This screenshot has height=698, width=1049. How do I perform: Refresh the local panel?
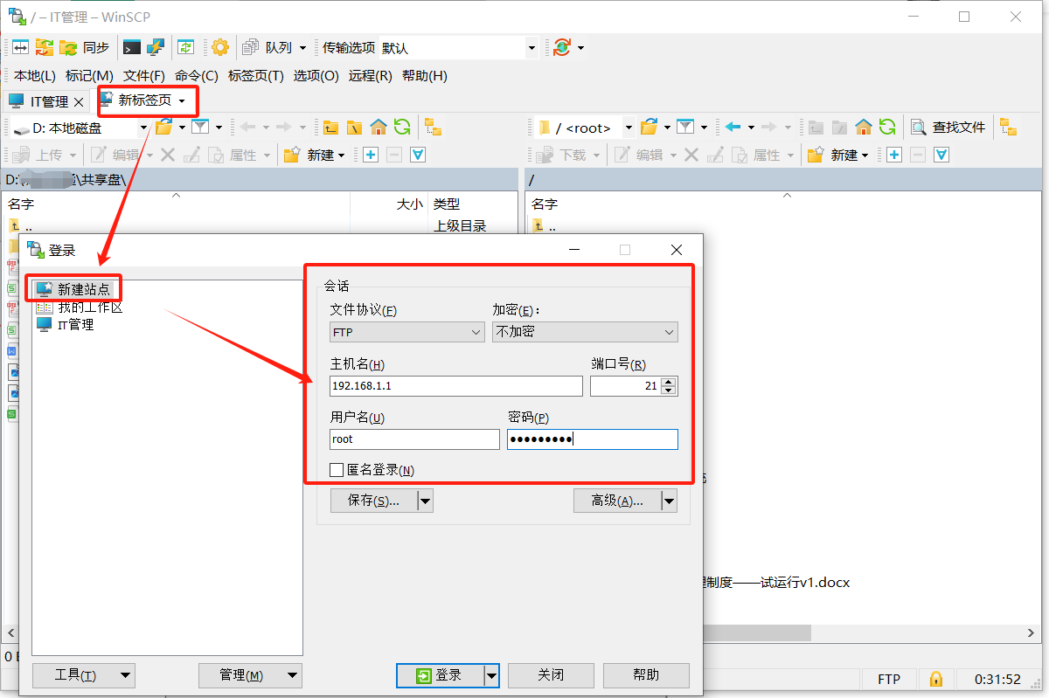coord(402,128)
